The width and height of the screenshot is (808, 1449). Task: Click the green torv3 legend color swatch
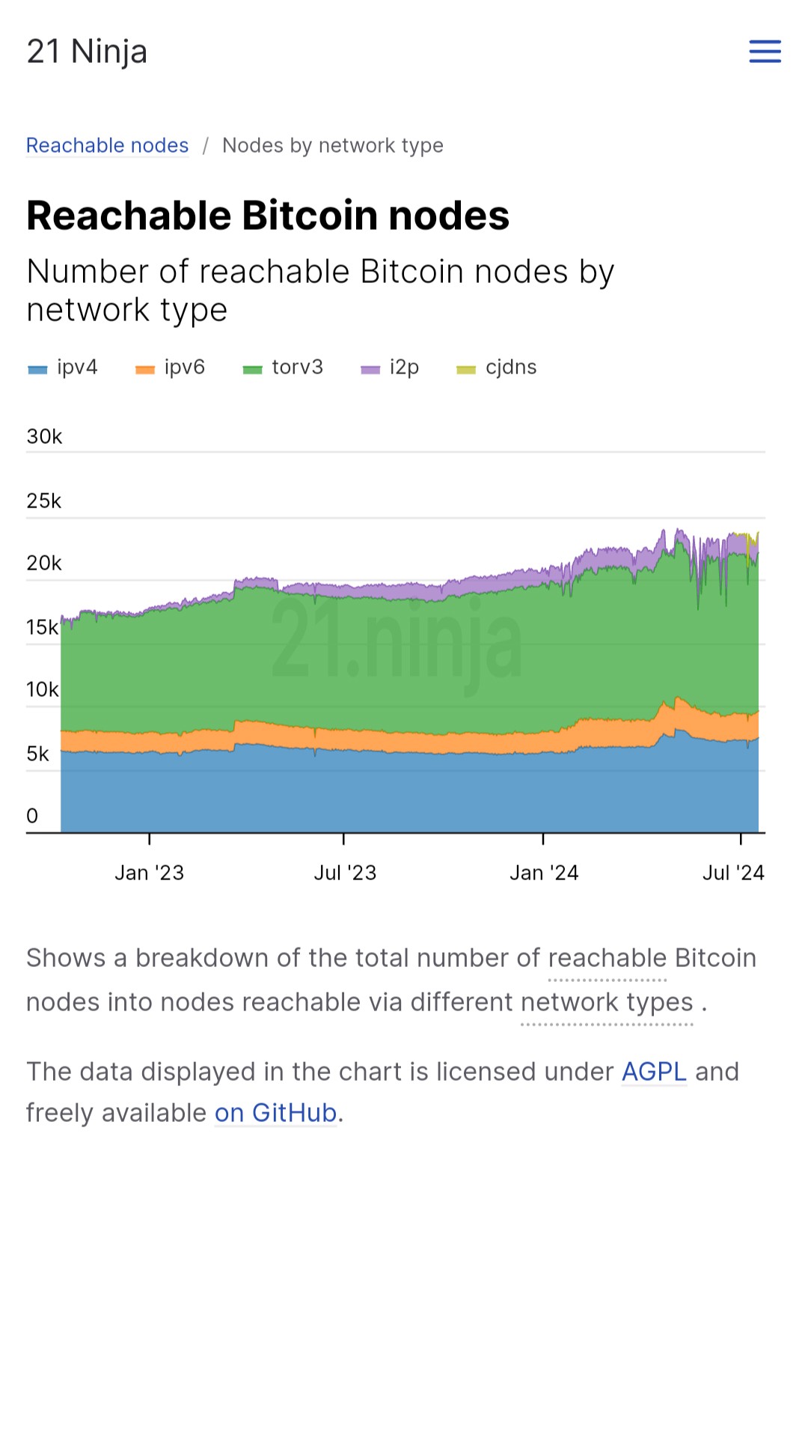click(253, 370)
